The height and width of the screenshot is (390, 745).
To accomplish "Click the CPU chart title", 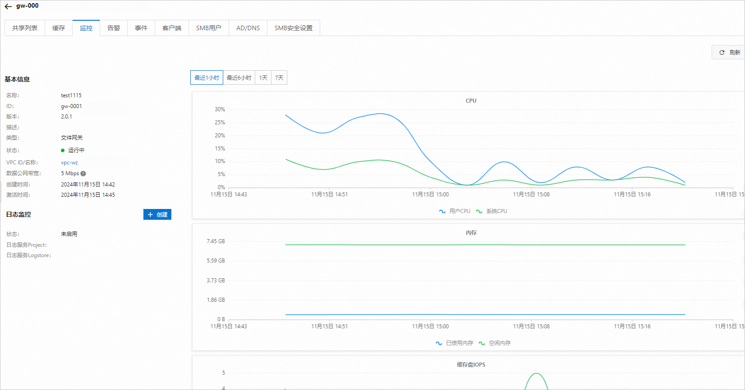I will tap(471, 101).
